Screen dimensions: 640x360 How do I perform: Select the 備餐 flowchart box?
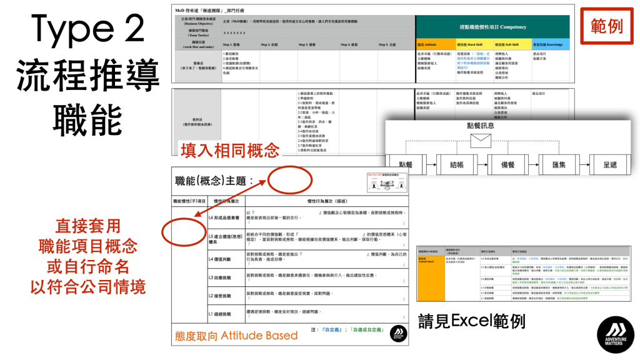coord(509,164)
